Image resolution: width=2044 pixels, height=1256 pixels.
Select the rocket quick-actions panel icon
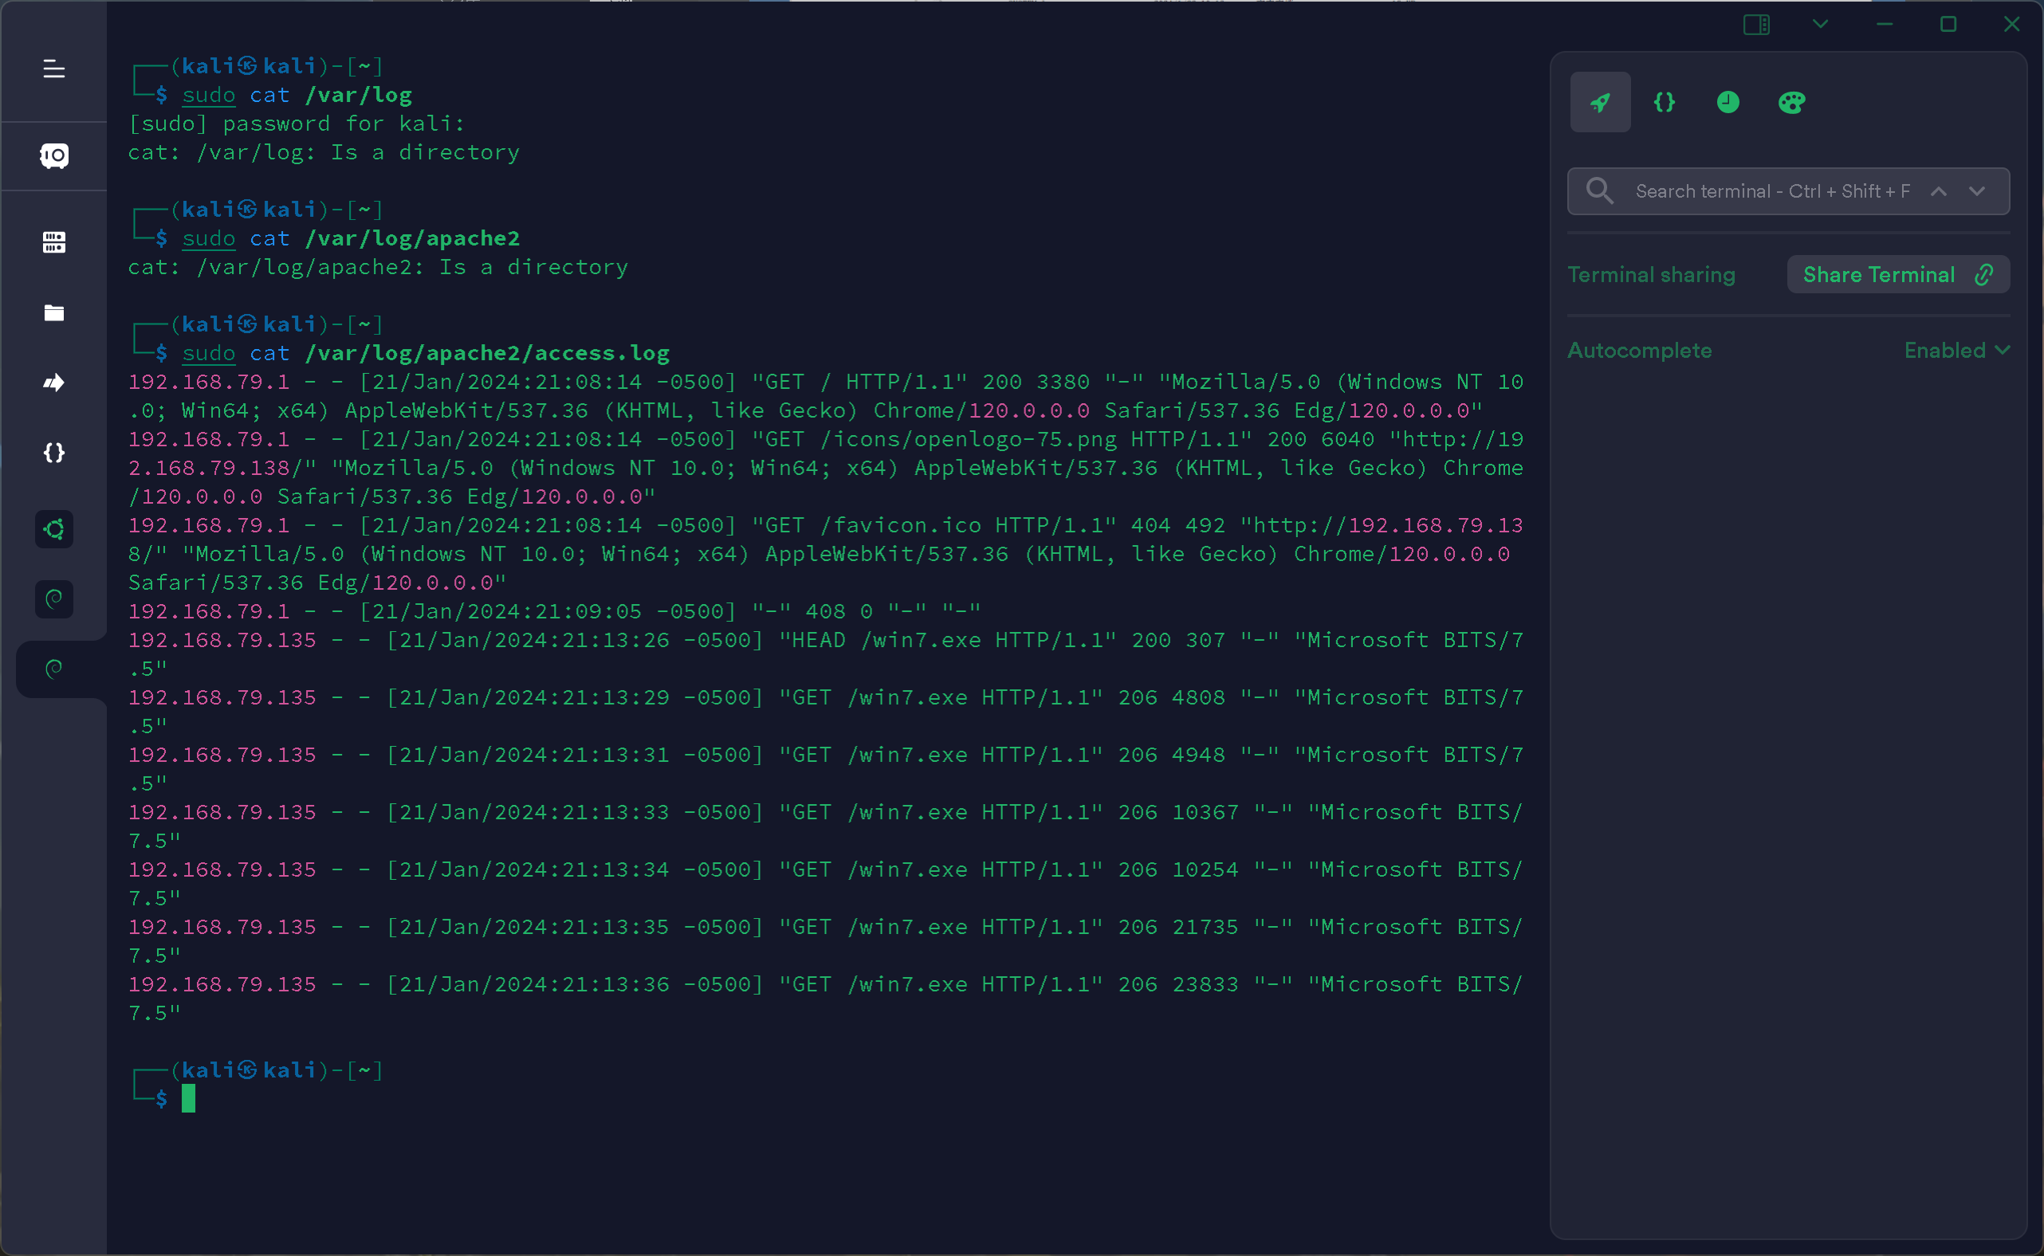[1600, 102]
